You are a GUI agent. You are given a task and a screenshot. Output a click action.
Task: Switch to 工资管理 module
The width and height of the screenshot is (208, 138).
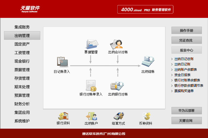22,53
